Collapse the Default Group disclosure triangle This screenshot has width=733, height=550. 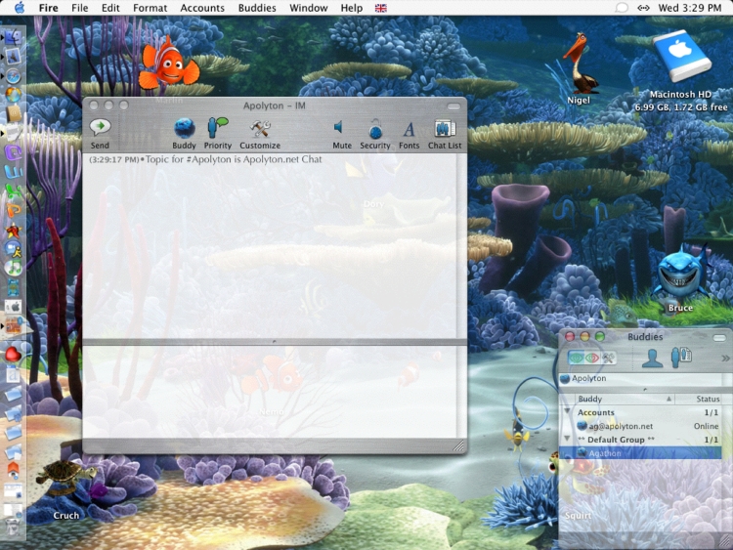[x=568, y=440]
